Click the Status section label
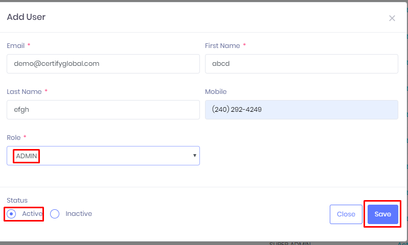 [x=17, y=201]
